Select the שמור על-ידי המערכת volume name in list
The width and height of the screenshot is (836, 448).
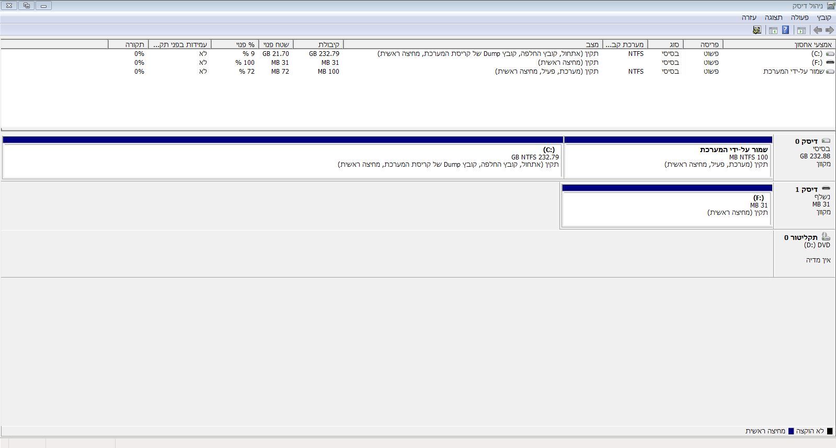pyautogui.click(x=793, y=71)
